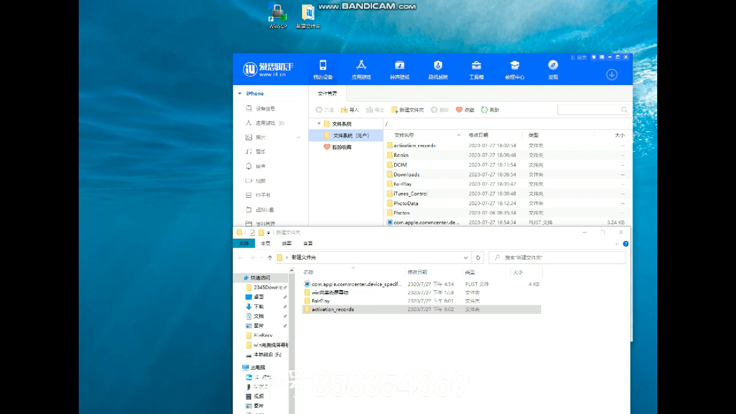Open the 主页 ribbon tab in Explorer
This screenshot has width=736, height=414.
[265, 243]
